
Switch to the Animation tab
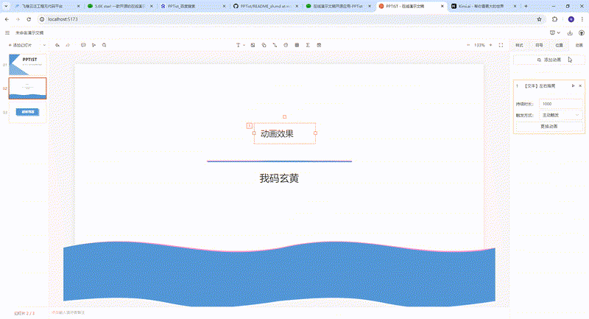click(579, 45)
